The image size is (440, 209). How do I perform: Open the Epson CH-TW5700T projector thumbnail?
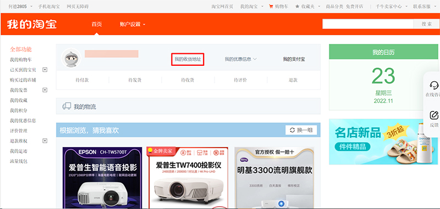coord(102,178)
